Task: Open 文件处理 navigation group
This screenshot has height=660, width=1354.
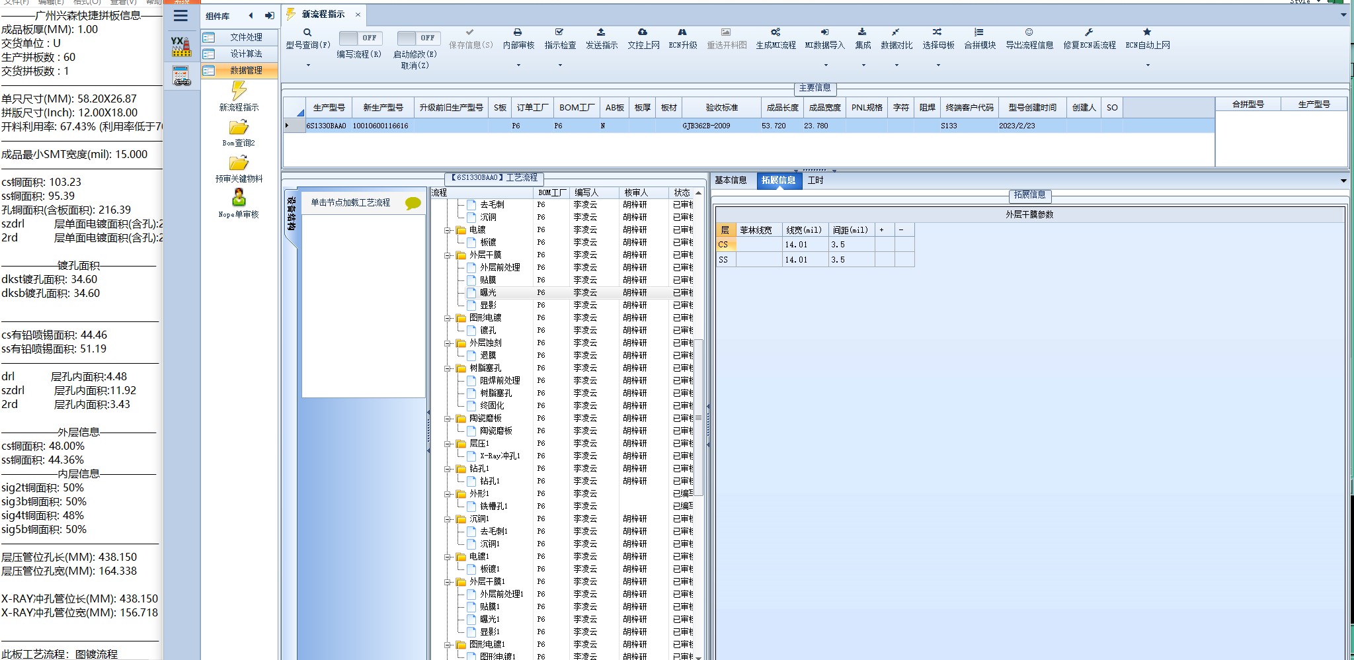Action: [x=239, y=37]
